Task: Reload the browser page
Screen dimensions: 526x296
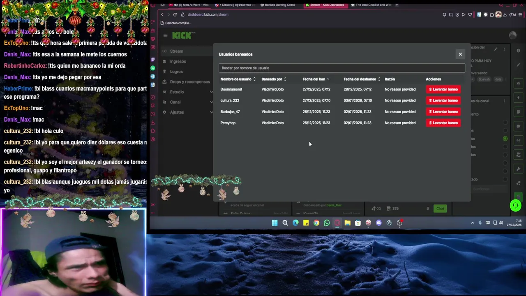Action: (175, 14)
